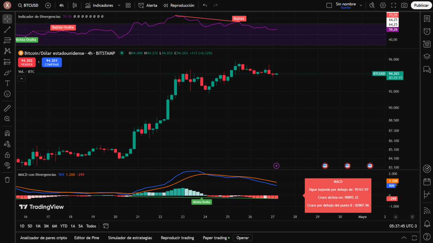Click the Operar button
433x243 pixels.
coord(243,238)
